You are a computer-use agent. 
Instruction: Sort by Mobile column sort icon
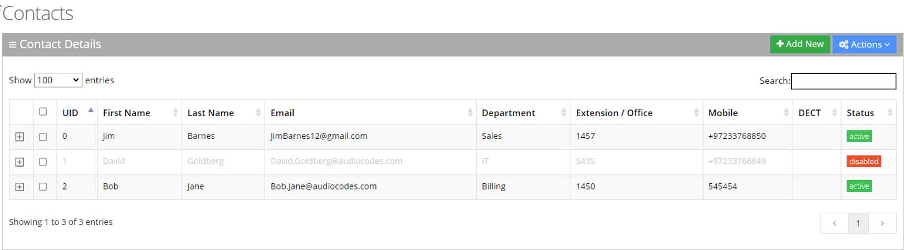[786, 113]
